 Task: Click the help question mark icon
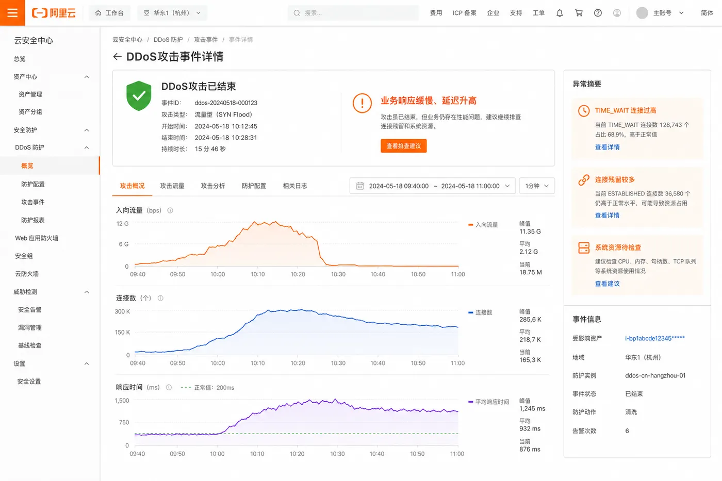598,13
